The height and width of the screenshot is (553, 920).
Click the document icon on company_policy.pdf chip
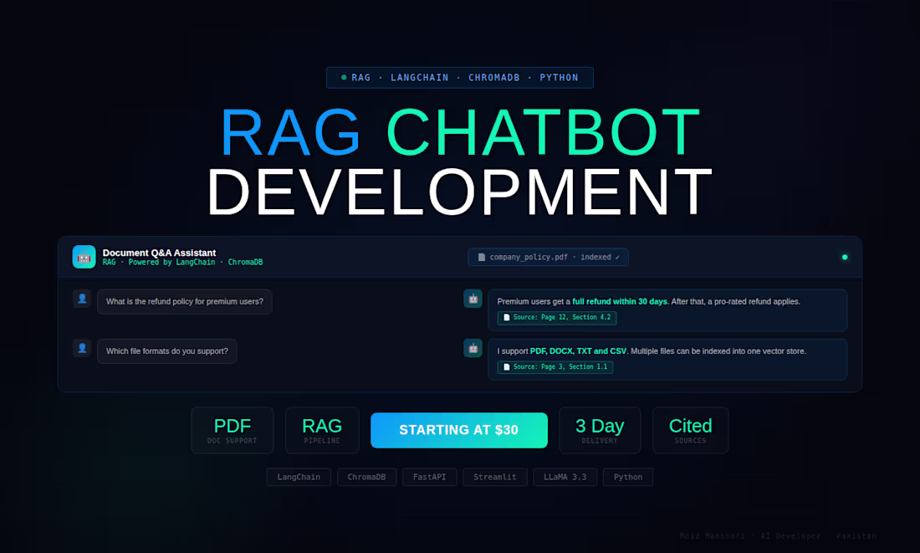(x=481, y=257)
